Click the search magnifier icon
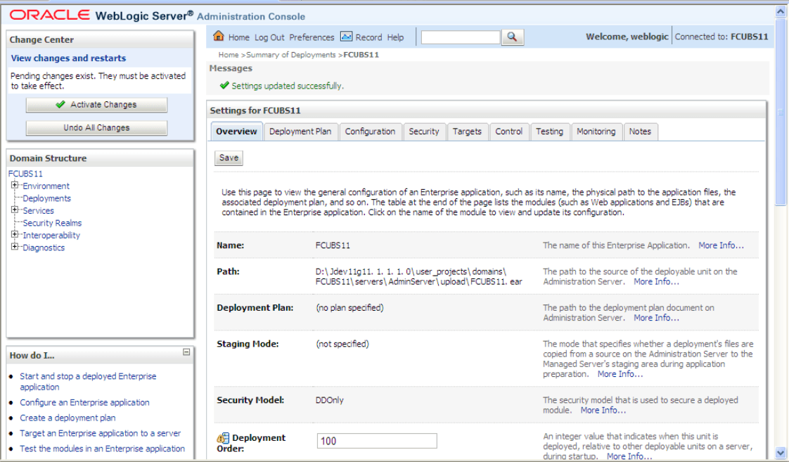This screenshot has width=789, height=462. (513, 37)
